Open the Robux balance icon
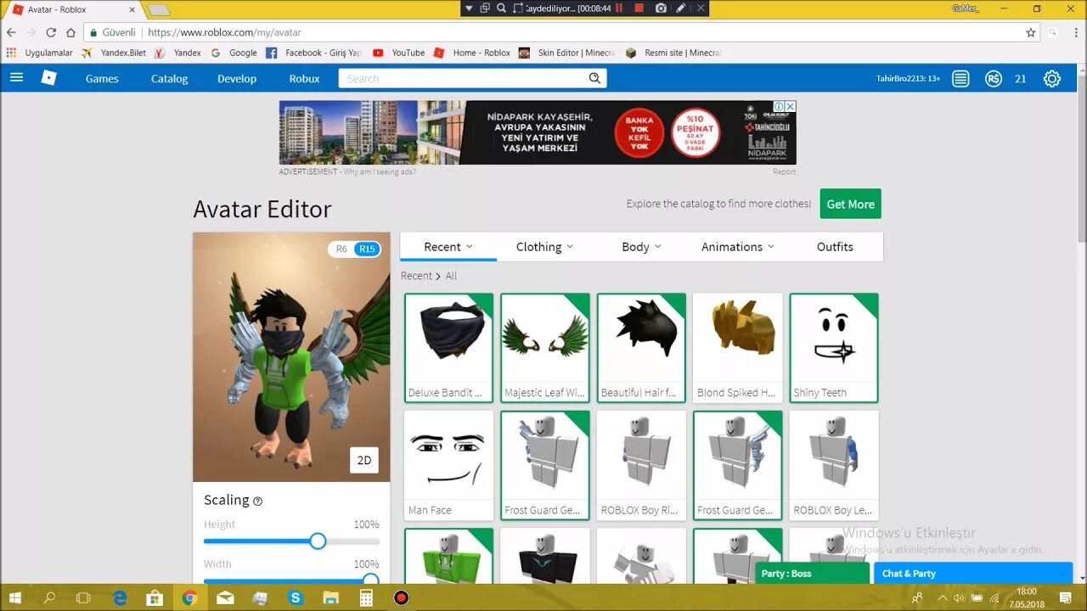 click(994, 79)
